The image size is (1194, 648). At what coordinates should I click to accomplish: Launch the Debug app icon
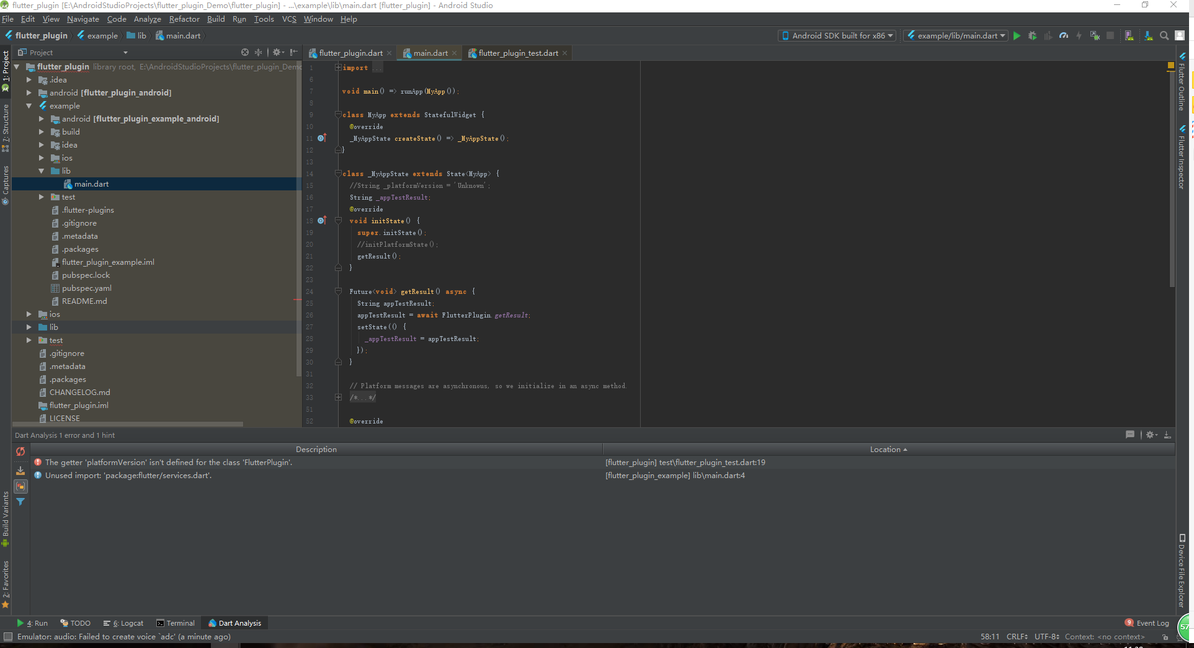point(1032,35)
